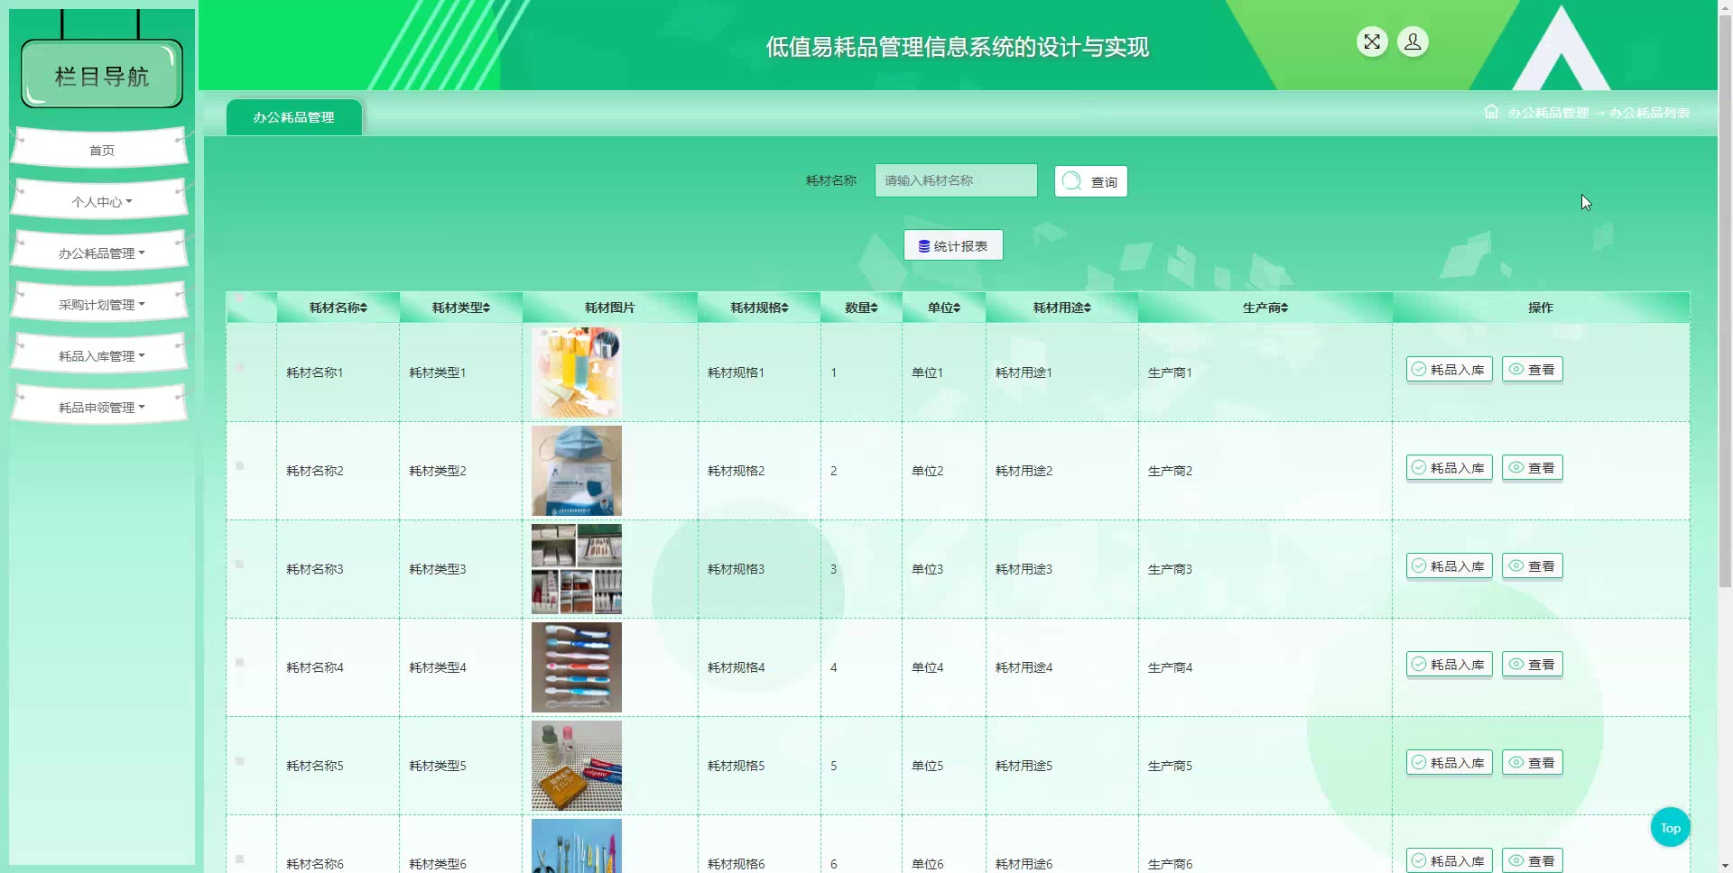Sort the table by 耗材类型 column
Image resolution: width=1733 pixels, height=873 pixels.
pos(461,308)
